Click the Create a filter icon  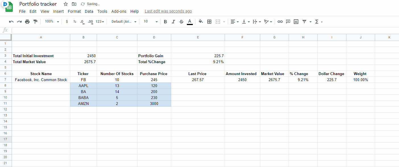(304, 22)
